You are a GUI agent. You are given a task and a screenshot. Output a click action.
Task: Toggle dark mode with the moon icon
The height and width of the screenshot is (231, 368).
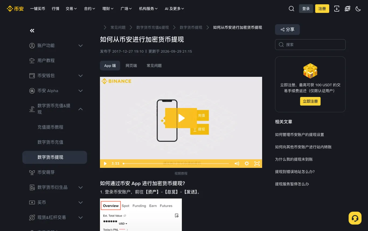(x=358, y=9)
